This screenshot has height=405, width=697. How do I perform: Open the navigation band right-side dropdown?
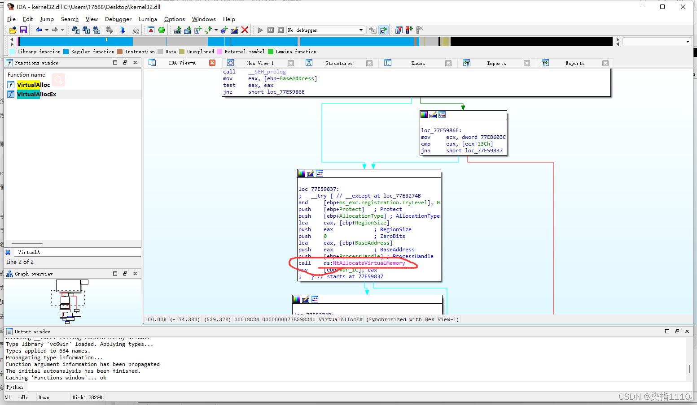(688, 42)
